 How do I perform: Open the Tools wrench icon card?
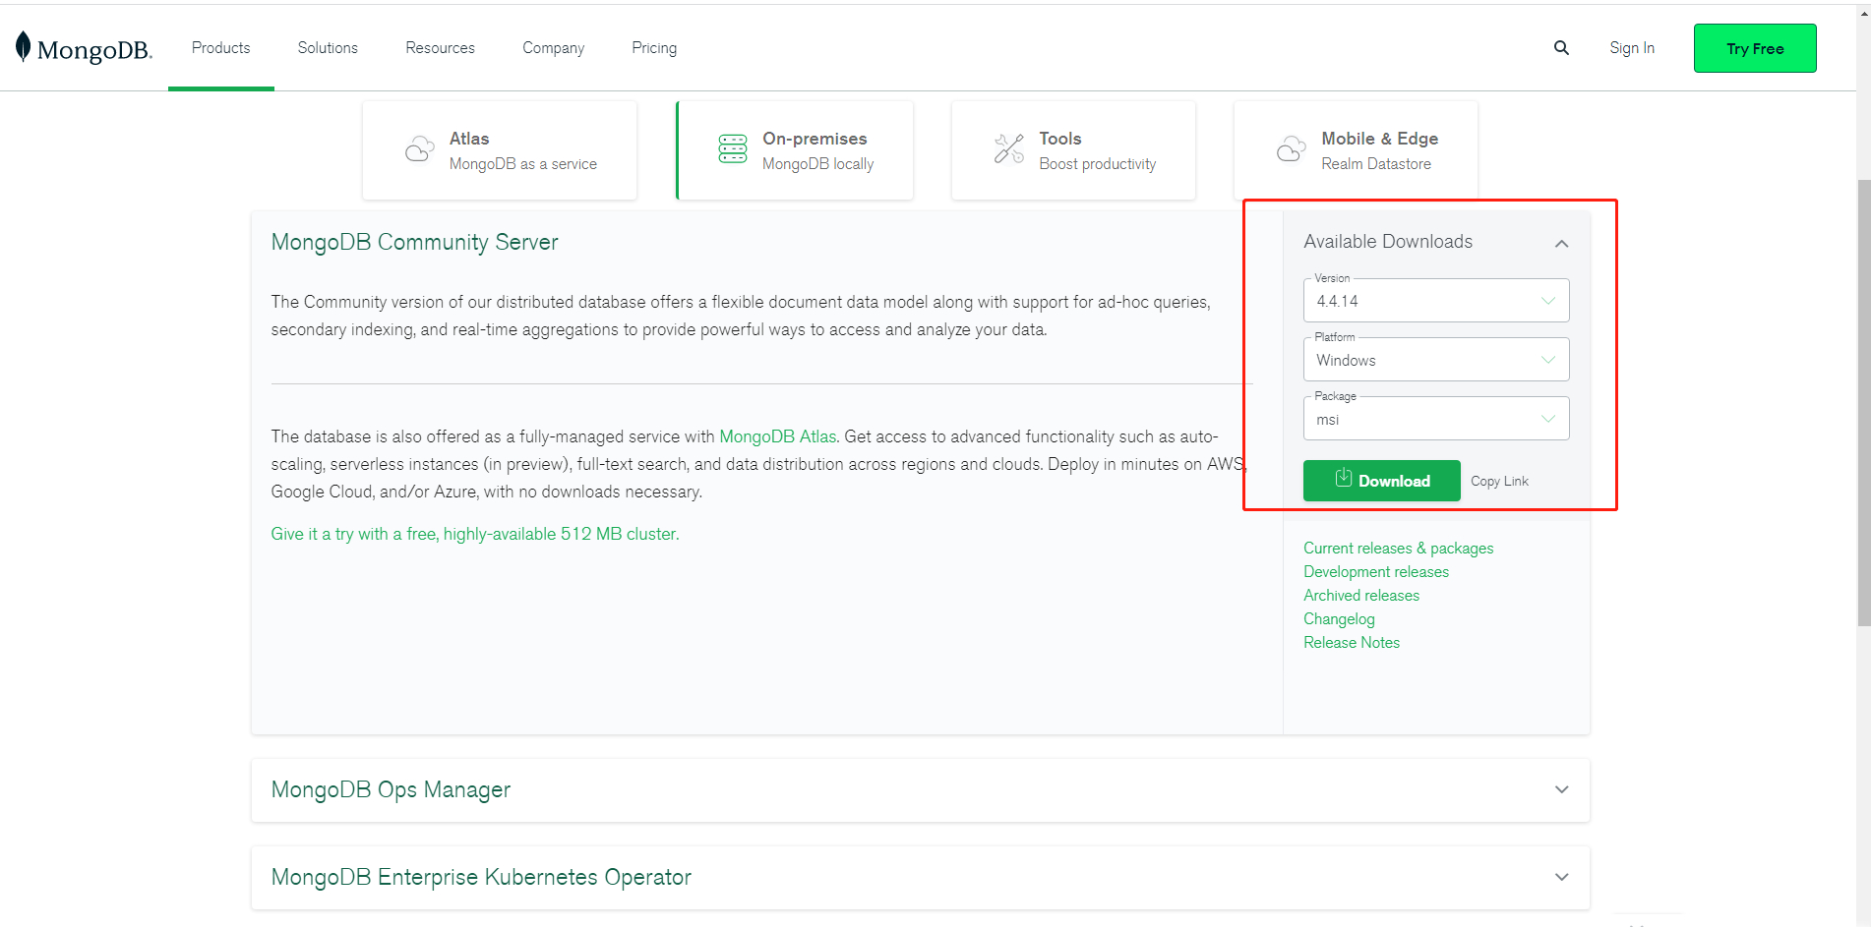1073,150
